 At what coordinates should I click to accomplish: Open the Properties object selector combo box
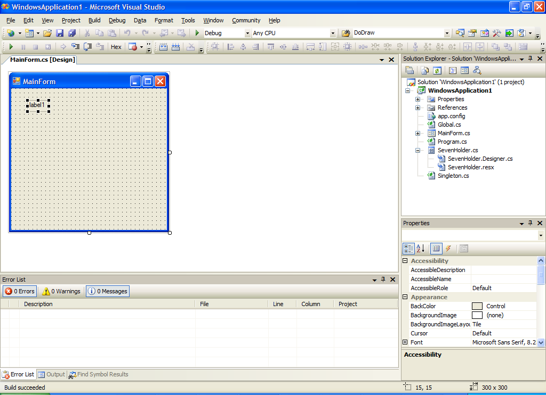click(x=473, y=235)
